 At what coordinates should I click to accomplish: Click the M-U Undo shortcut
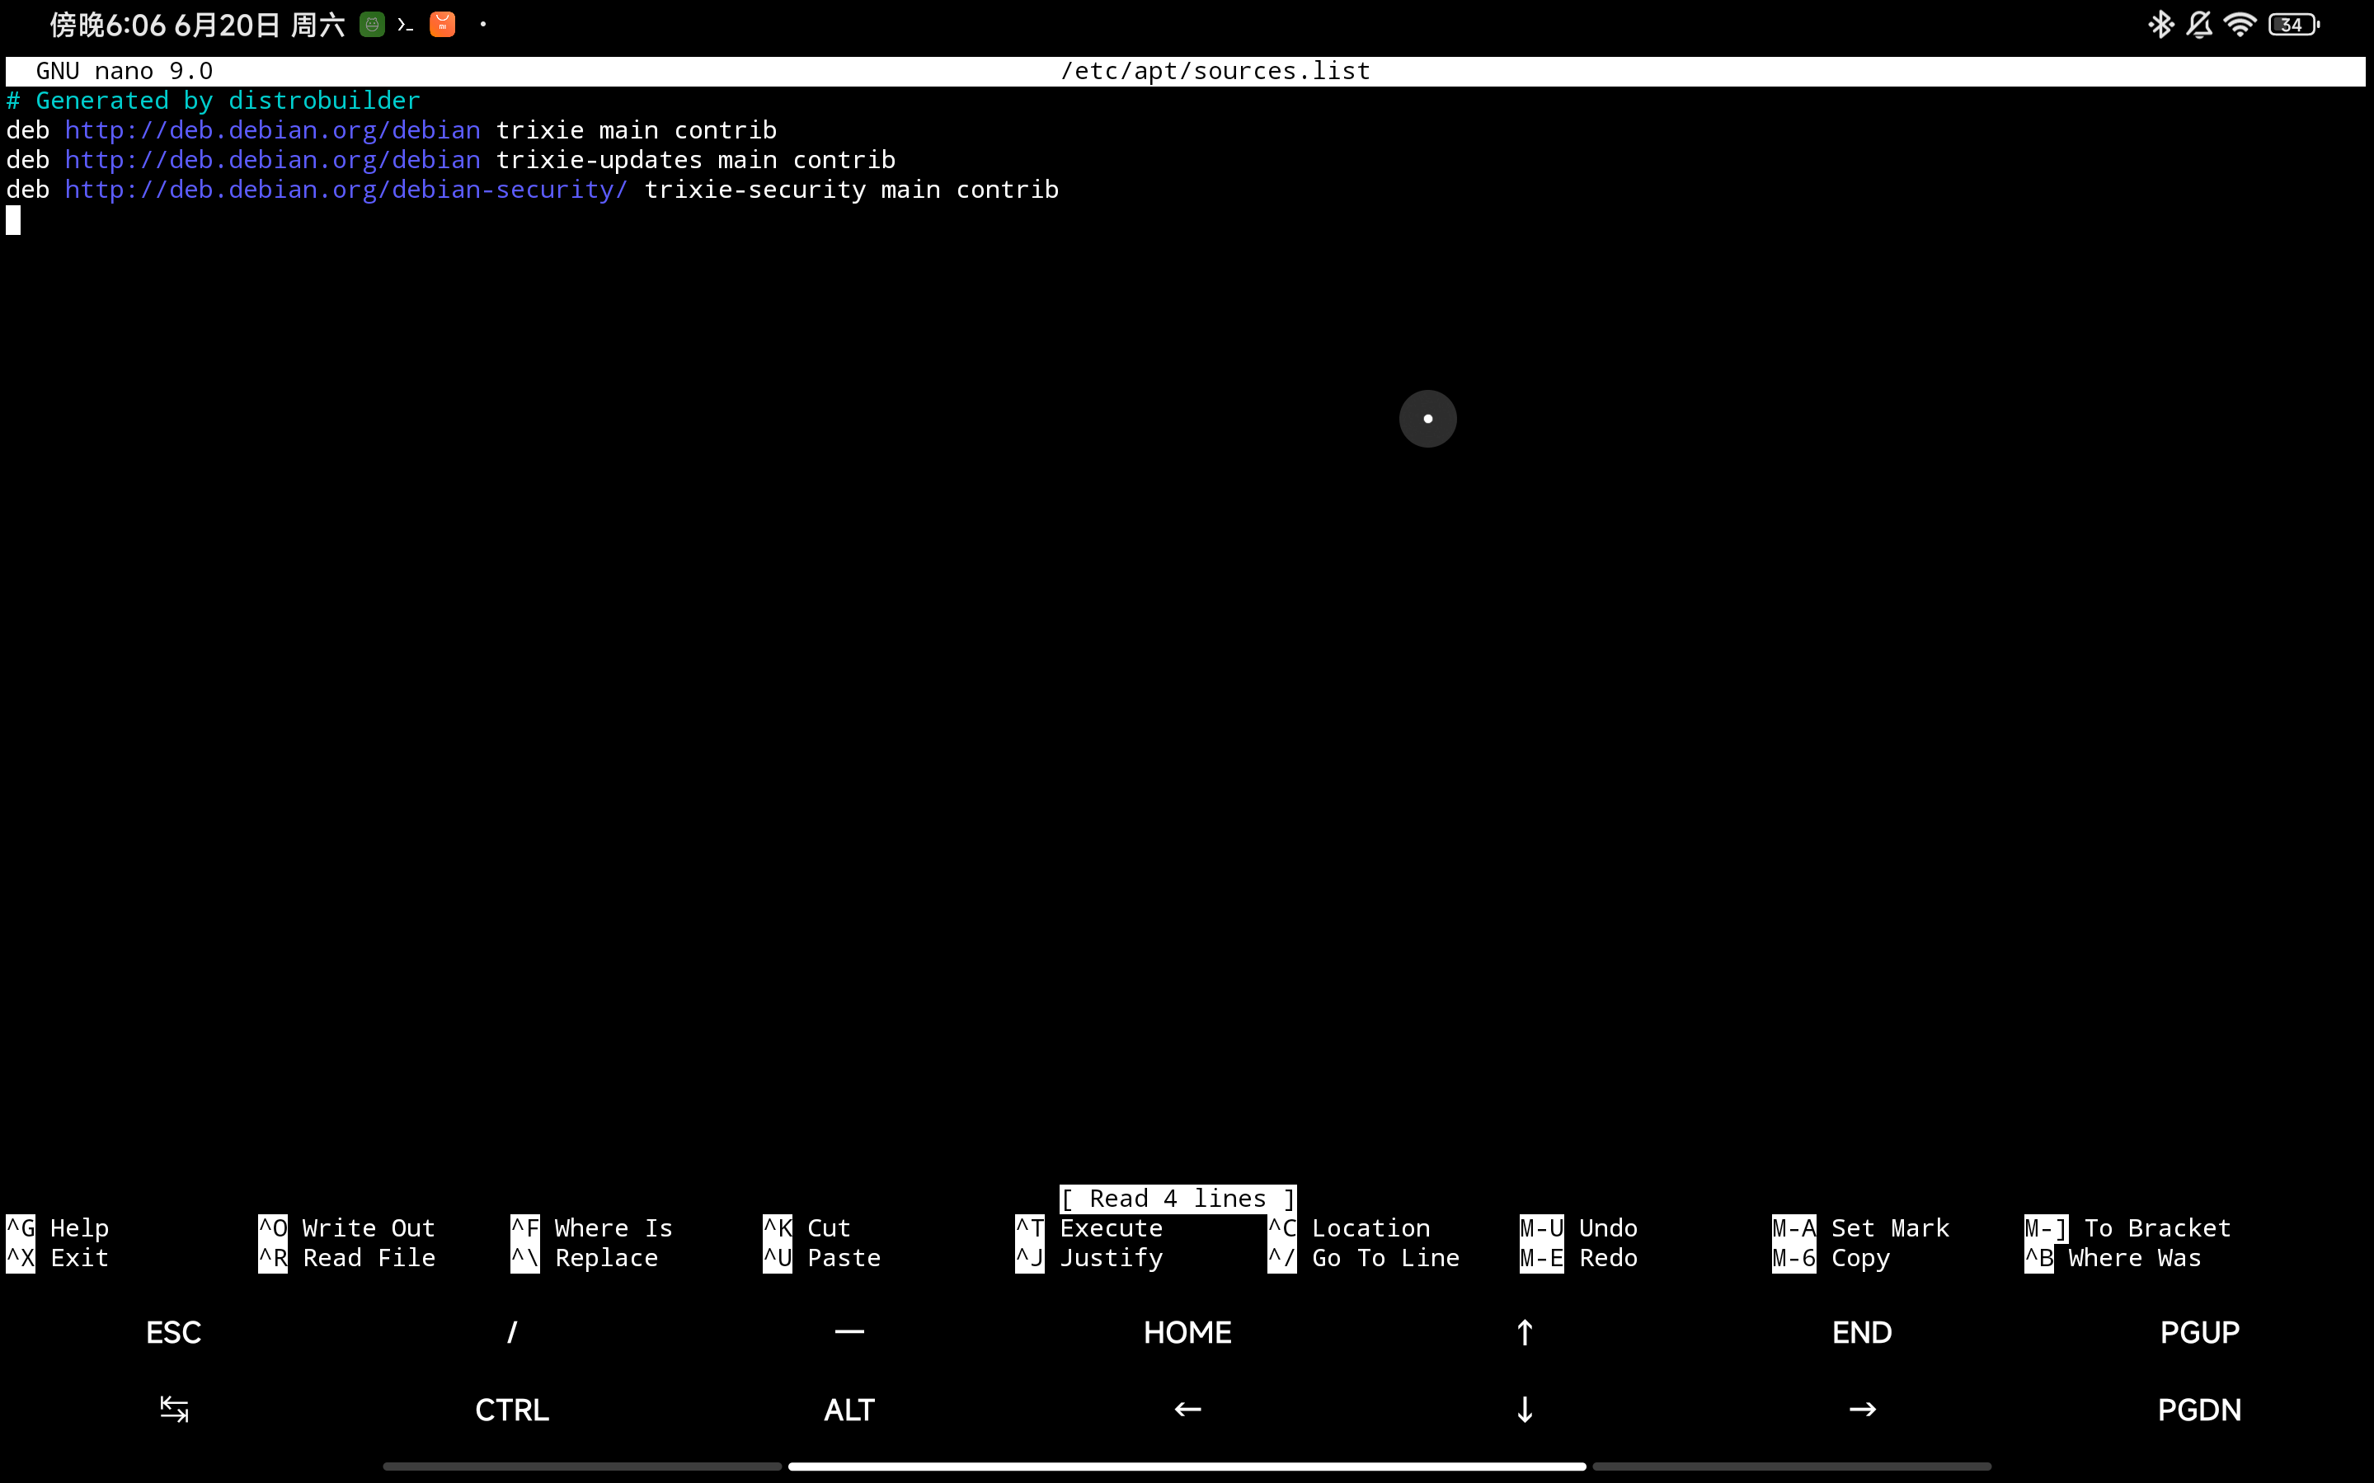click(x=1579, y=1228)
